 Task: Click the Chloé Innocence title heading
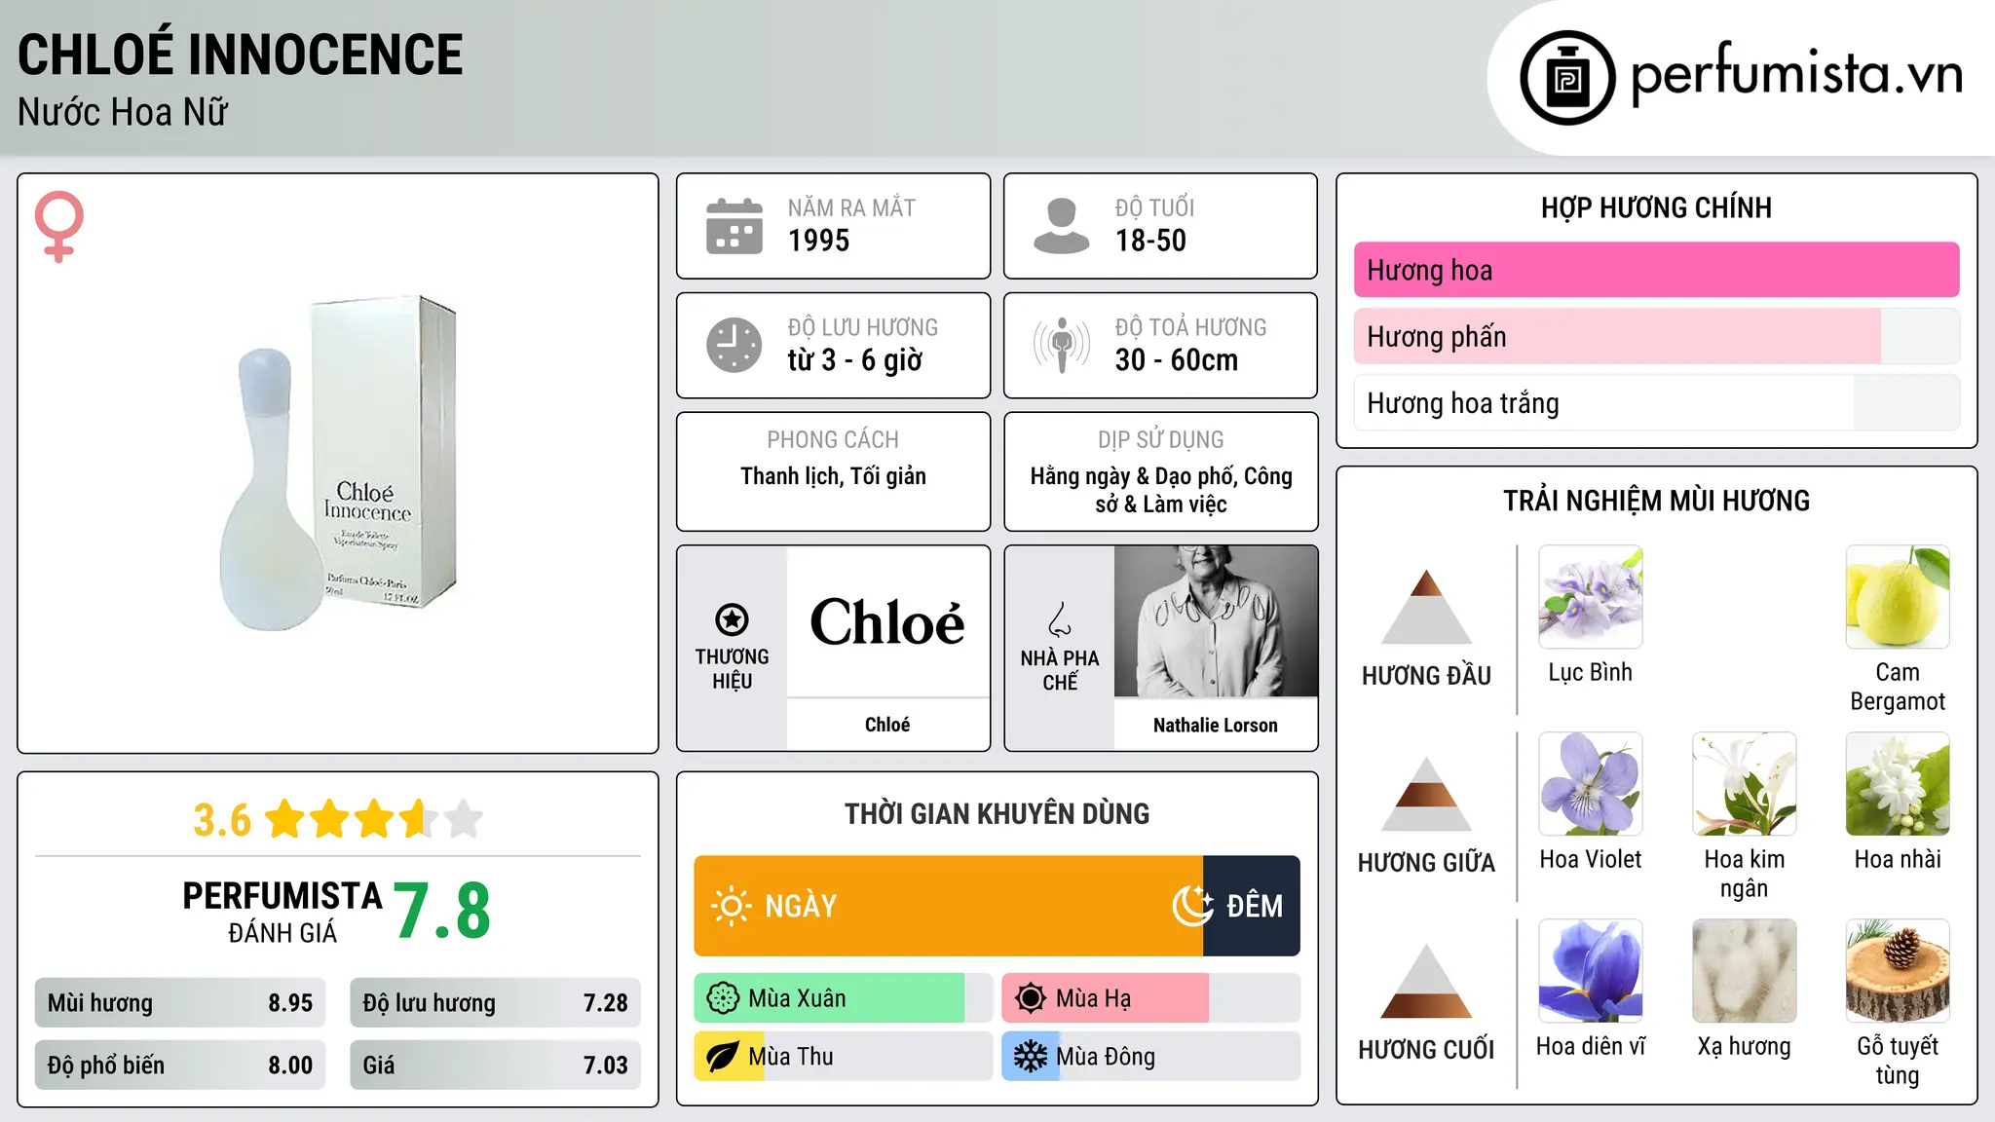point(240,55)
